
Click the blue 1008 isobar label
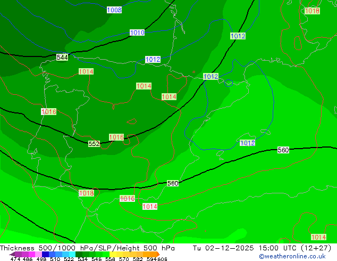click(114, 10)
